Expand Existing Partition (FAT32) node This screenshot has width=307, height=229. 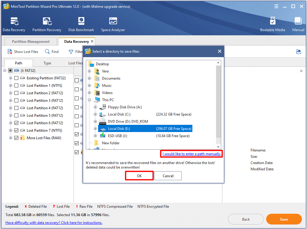[11, 78]
